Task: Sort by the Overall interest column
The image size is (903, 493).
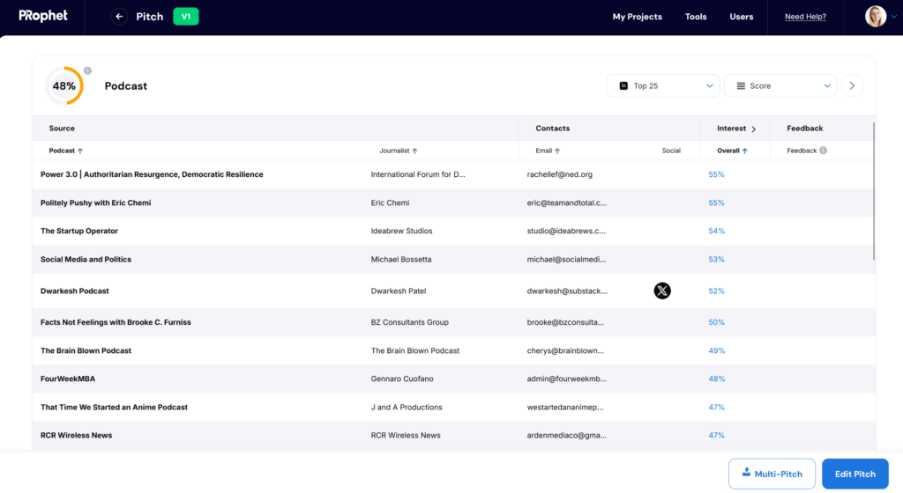Action: click(x=732, y=151)
